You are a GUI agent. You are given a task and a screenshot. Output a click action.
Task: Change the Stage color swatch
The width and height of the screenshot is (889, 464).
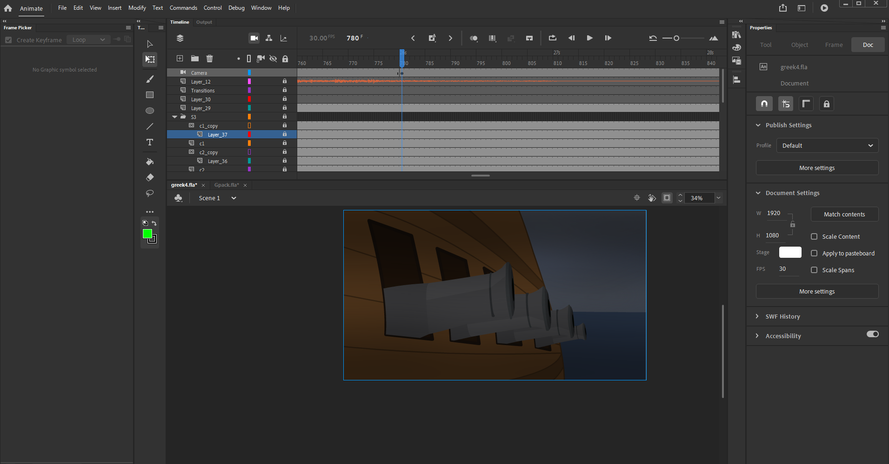(789, 252)
